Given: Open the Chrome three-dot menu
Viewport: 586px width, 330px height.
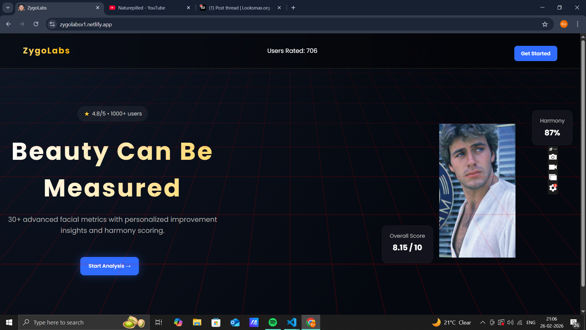Looking at the screenshot, I should [x=577, y=24].
